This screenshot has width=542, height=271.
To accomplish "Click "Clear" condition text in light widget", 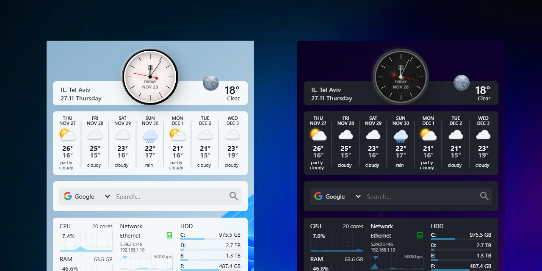I will 233,99.
